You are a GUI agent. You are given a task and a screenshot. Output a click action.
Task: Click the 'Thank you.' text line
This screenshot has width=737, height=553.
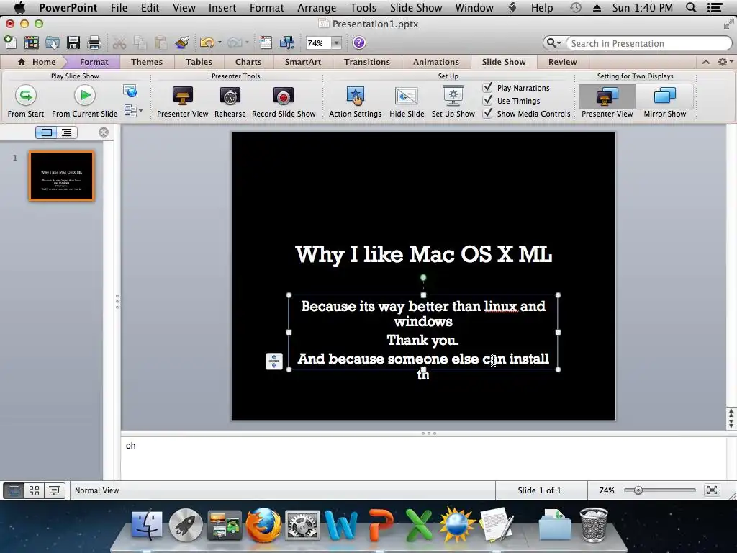click(422, 340)
